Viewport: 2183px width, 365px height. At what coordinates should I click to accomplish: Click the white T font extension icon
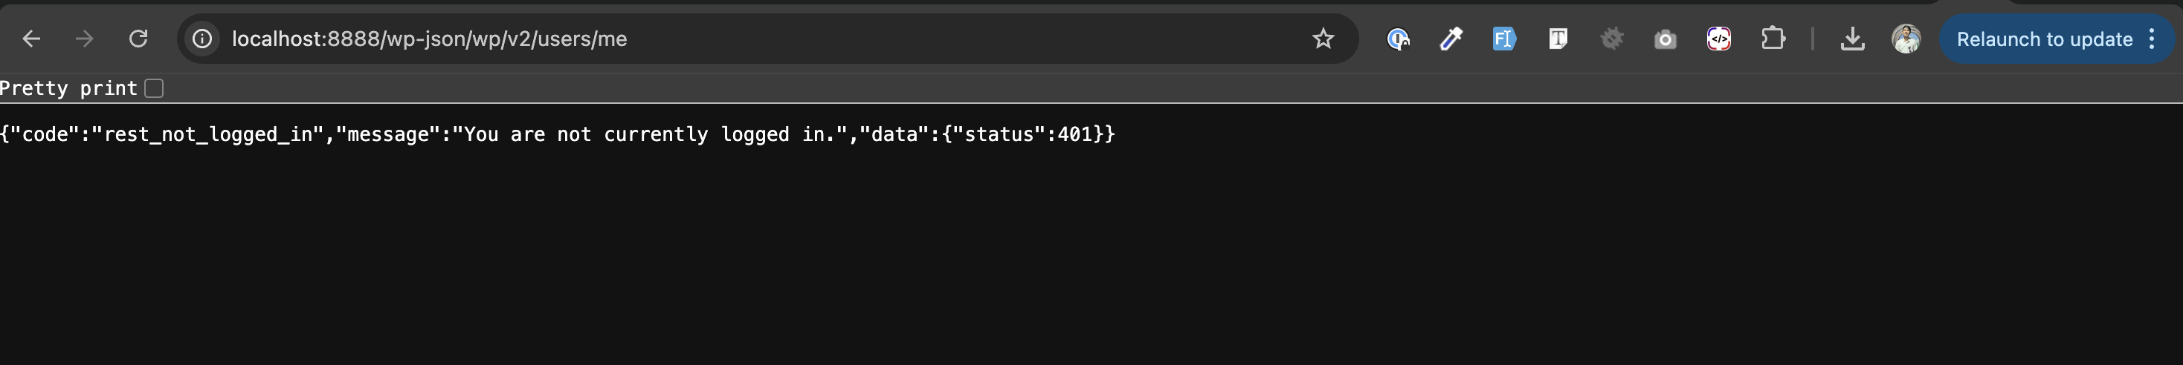pos(1558,39)
